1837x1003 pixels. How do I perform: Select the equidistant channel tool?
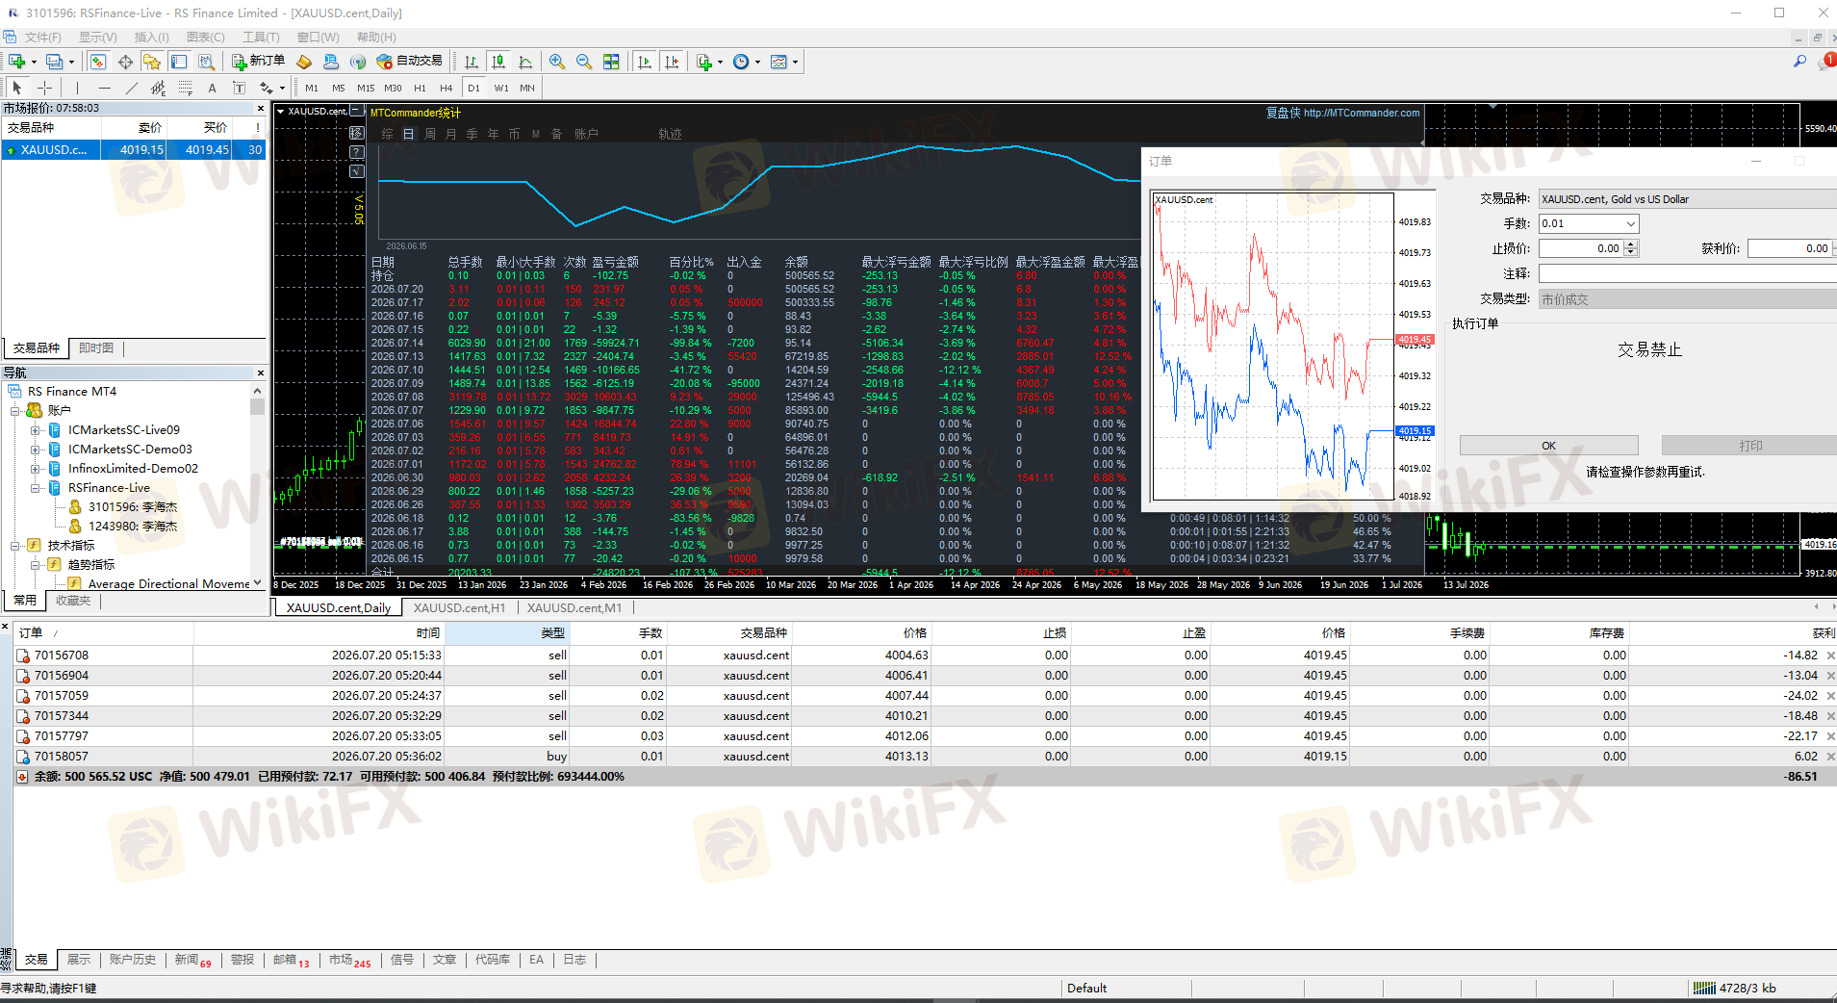coord(158,88)
